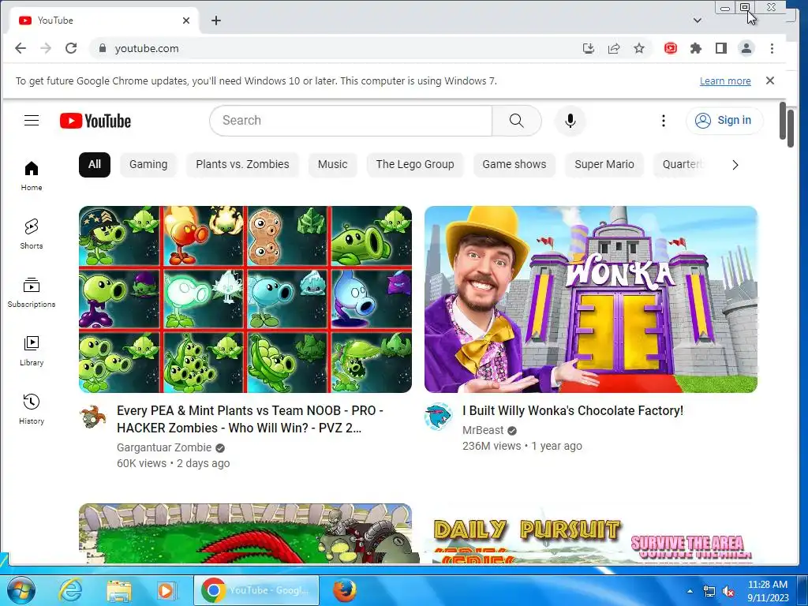The image size is (808, 606).
Task: View site info lock icon
Action: (x=103, y=48)
